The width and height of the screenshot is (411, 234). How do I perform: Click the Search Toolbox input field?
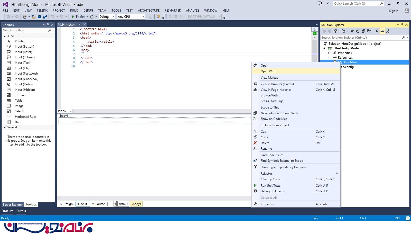tap(25, 30)
